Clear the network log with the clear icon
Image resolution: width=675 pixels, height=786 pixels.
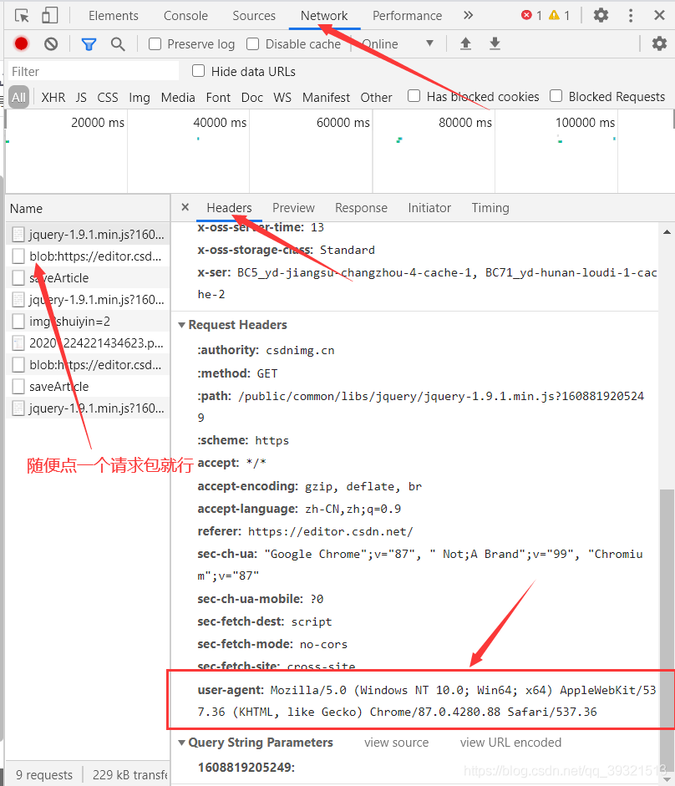pyautogui.click(x=51, y=44)
